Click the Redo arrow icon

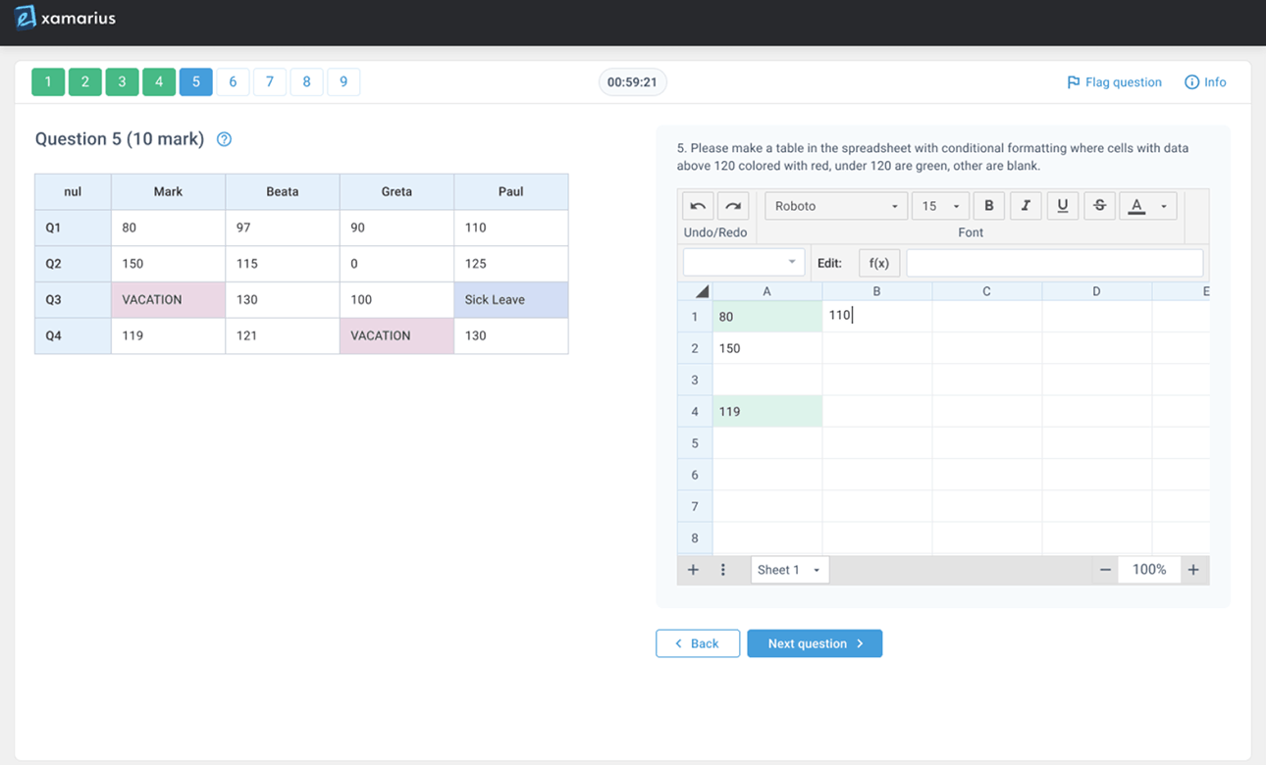tap(733, 206)
